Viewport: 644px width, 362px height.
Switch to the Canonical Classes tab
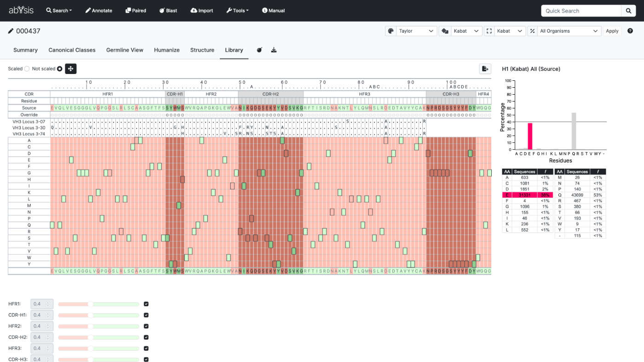[x=72, y=50]
